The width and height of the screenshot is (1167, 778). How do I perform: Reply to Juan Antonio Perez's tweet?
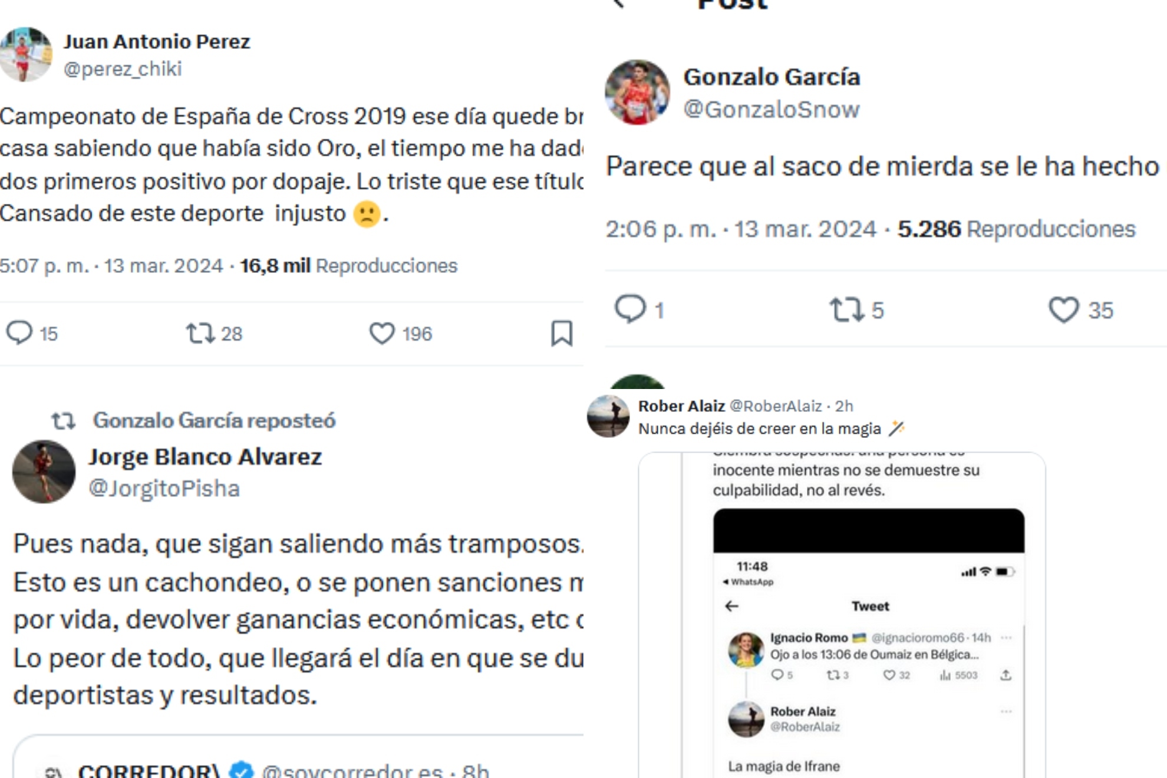[x=19, y=333]
